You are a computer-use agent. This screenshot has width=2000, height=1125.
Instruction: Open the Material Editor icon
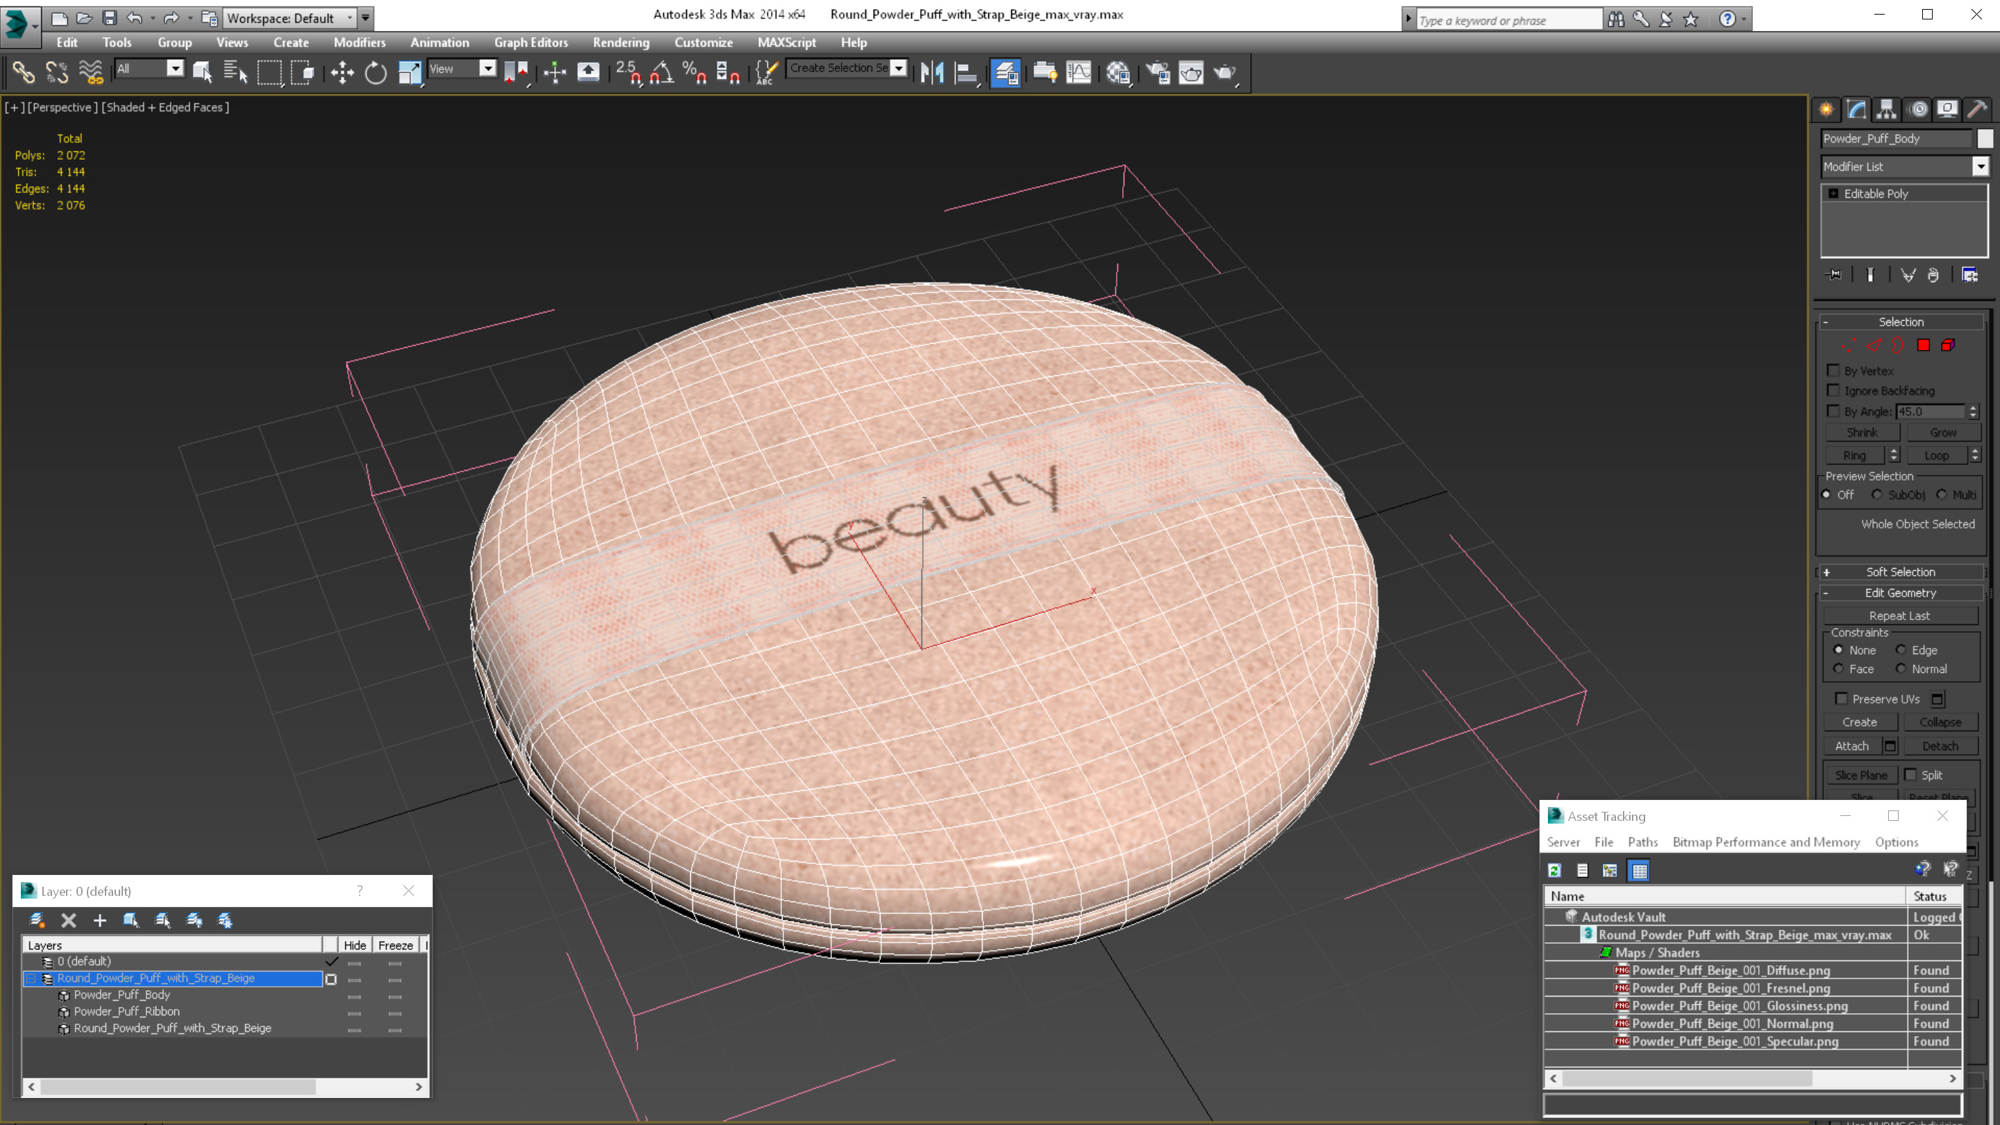point(1118,73)
